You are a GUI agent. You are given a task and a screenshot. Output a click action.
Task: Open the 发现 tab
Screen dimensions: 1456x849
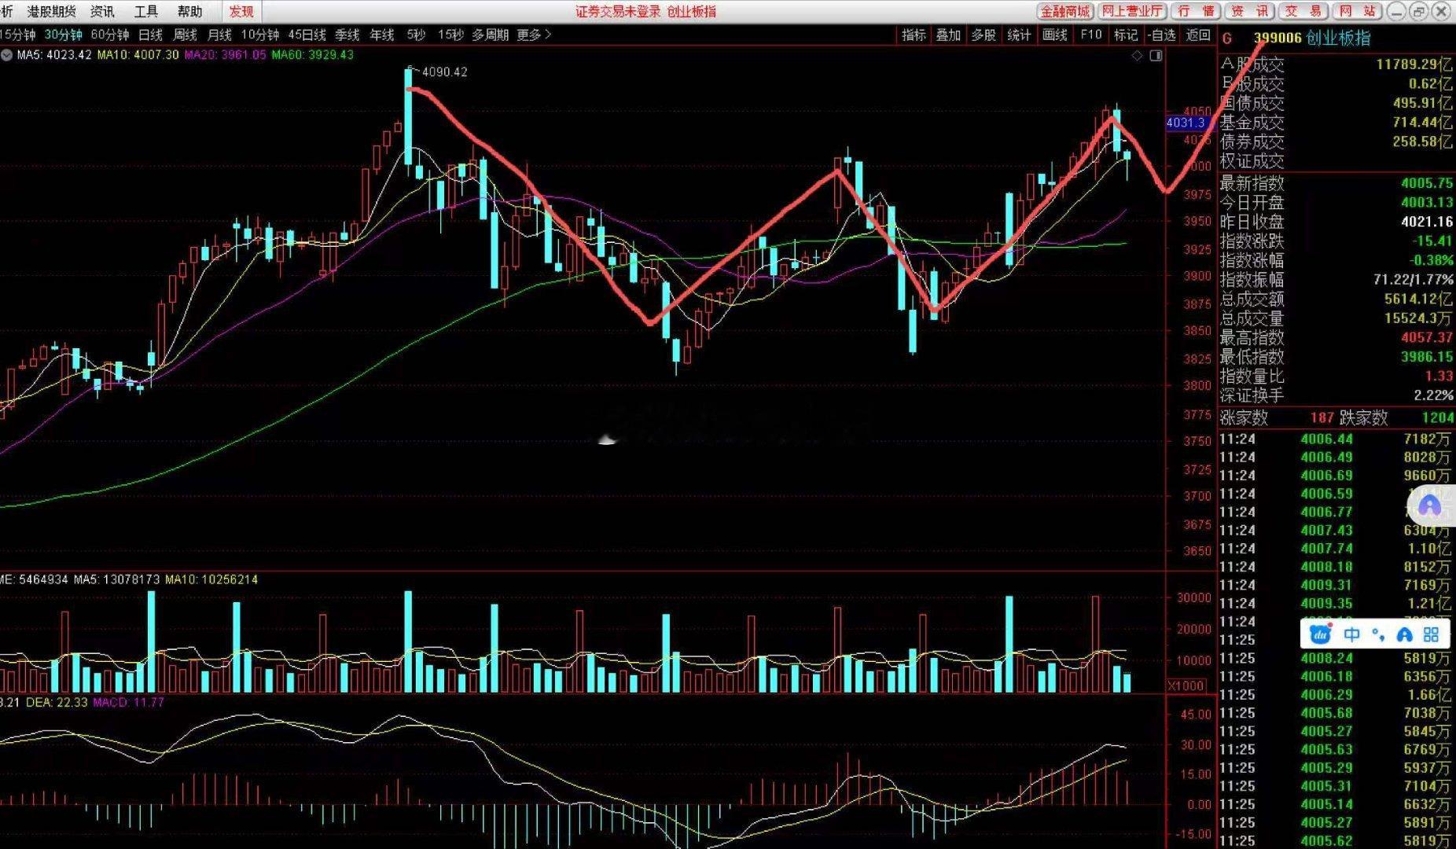[241, 12]
